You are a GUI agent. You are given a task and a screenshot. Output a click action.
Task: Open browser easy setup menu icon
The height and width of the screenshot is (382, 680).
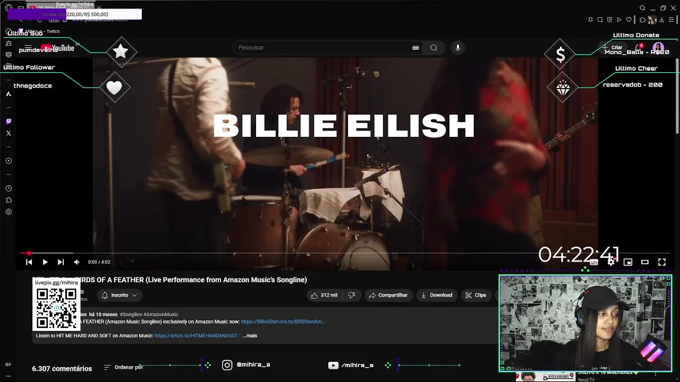tap(671, 20)
